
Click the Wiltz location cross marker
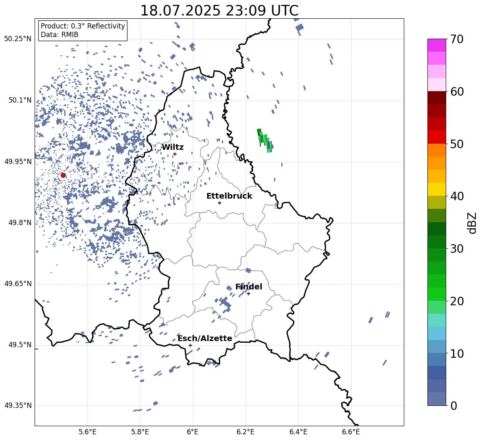click(x=175, y=154)
